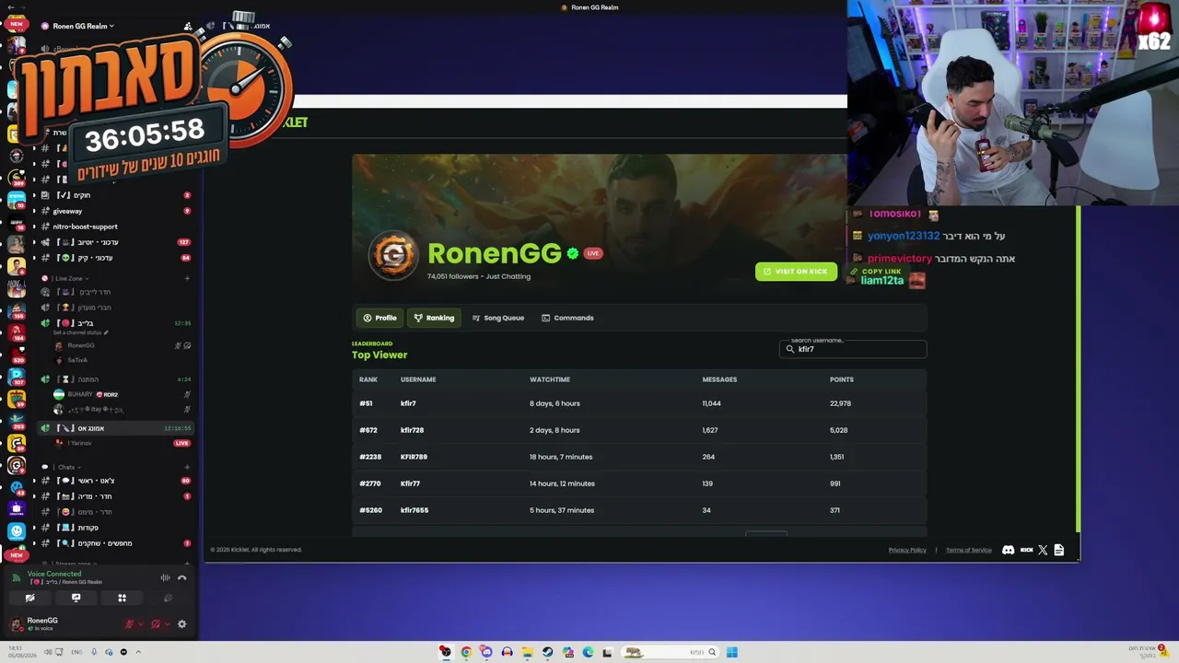1179x663 pixels.
Task: Open the עדכוני קיק channel
Action: [115, 258]
